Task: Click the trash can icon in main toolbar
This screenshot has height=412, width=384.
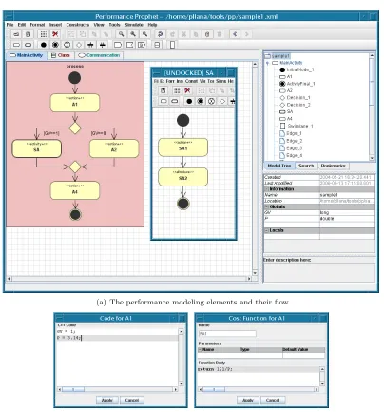Action: (220, 34)
